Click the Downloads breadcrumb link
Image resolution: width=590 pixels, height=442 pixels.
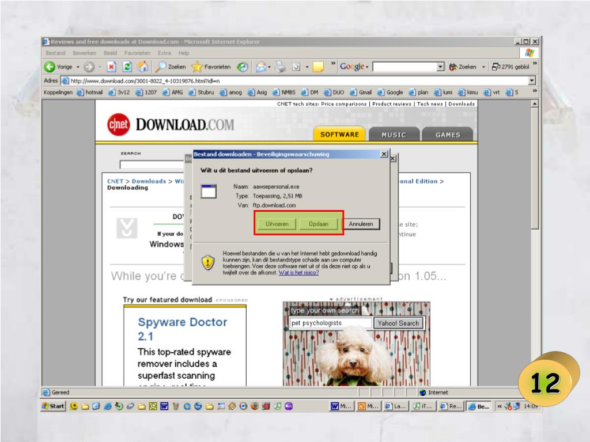coord(149,181)
